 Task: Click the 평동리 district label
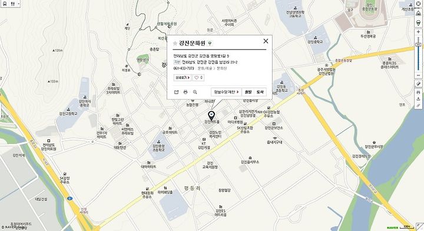[x=192, y=188]
